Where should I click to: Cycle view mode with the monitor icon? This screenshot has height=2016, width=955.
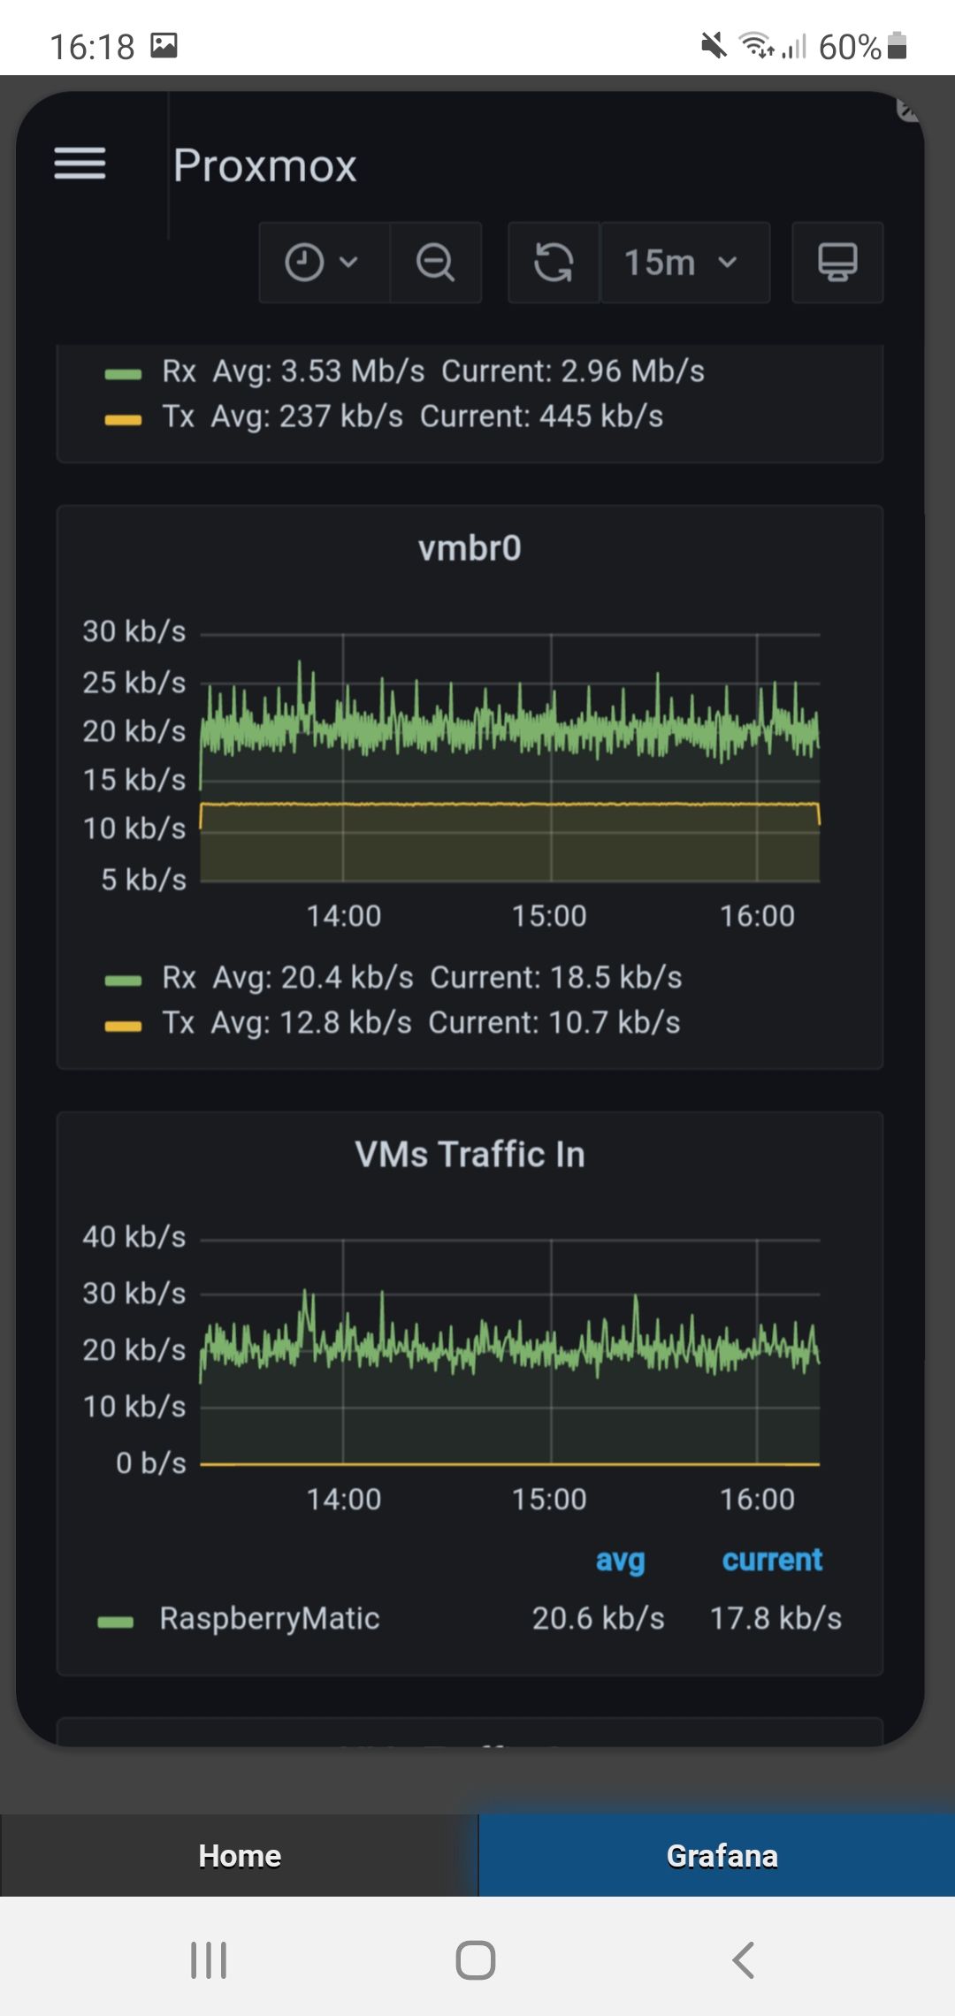coord(837,263)
